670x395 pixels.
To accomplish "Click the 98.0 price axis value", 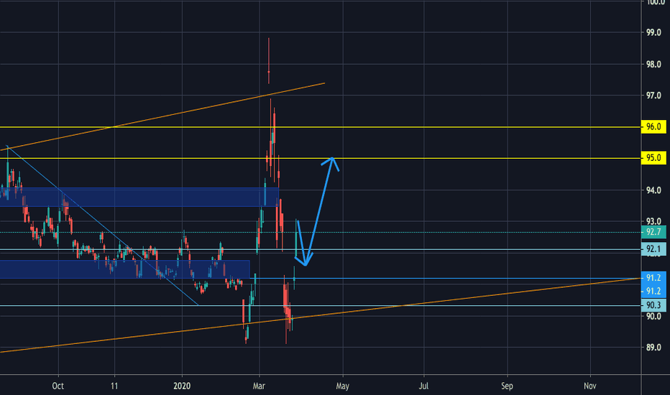I will (653, 65).
